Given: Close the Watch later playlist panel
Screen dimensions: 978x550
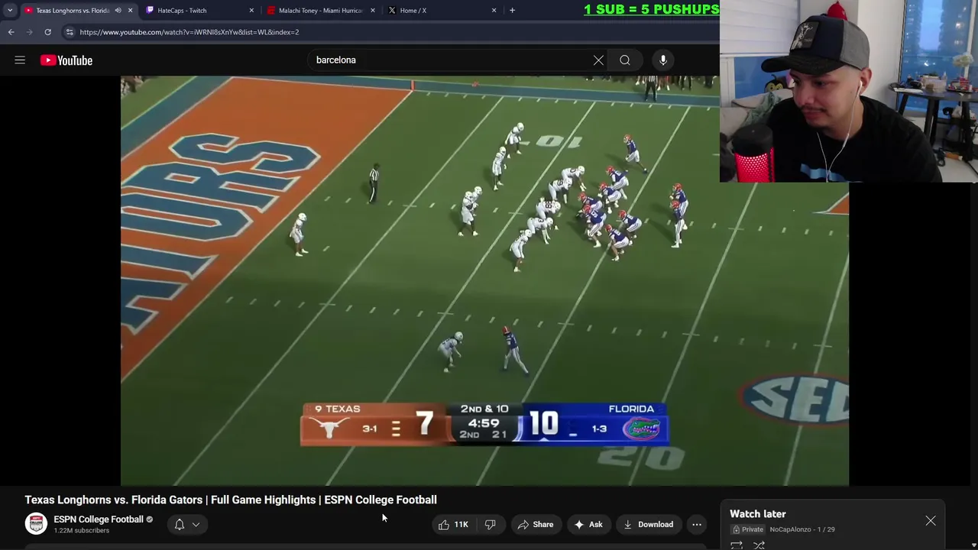Looking at the screenshot, I should pos(931,521).
